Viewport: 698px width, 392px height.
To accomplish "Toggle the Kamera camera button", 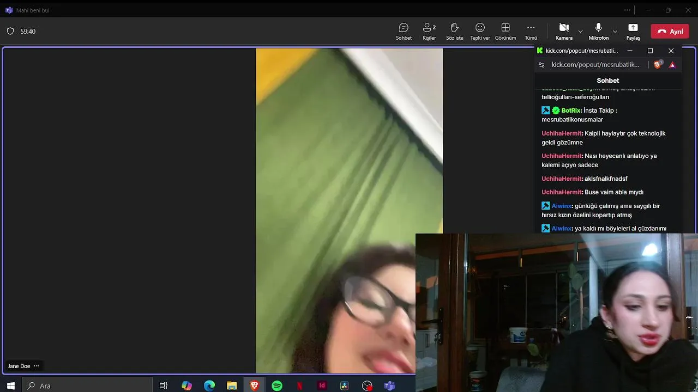I will 564,32.
